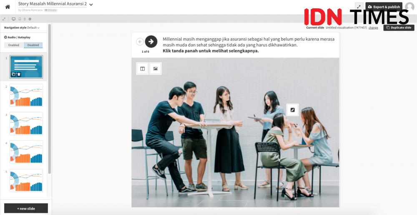Go to the home page icon

click(x=8, y=7)
